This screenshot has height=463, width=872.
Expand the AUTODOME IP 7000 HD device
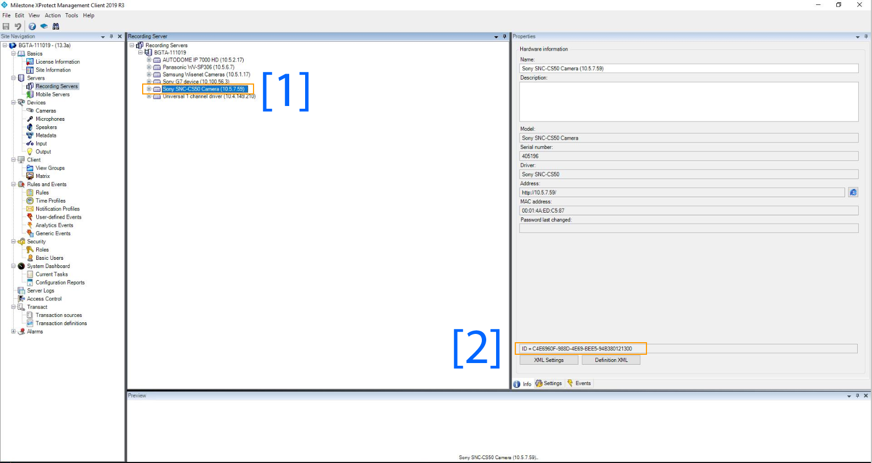click(149, 60)
